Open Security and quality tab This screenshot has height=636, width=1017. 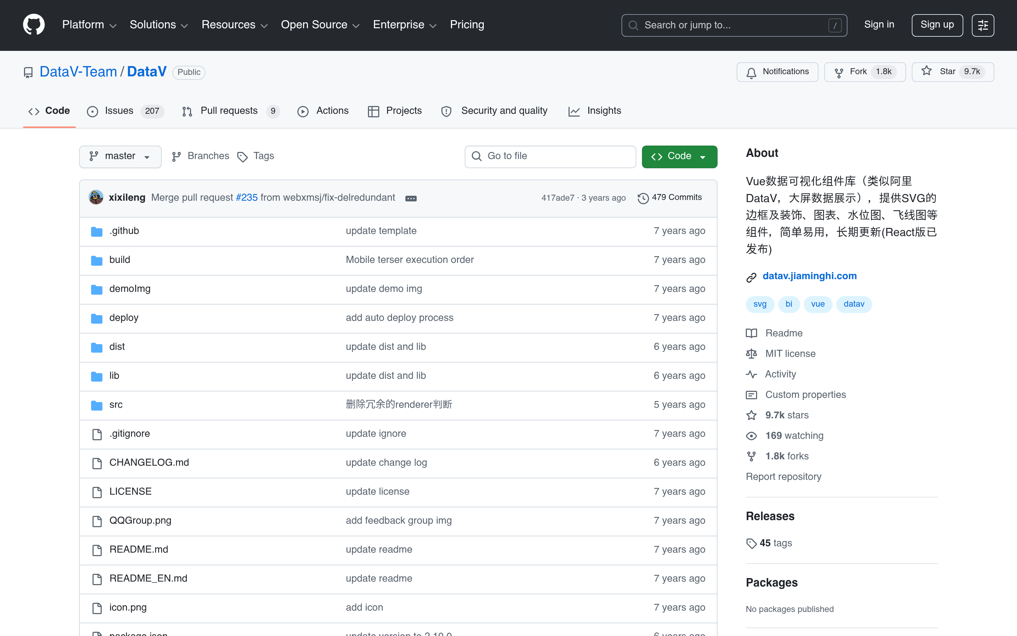(494, 111)
